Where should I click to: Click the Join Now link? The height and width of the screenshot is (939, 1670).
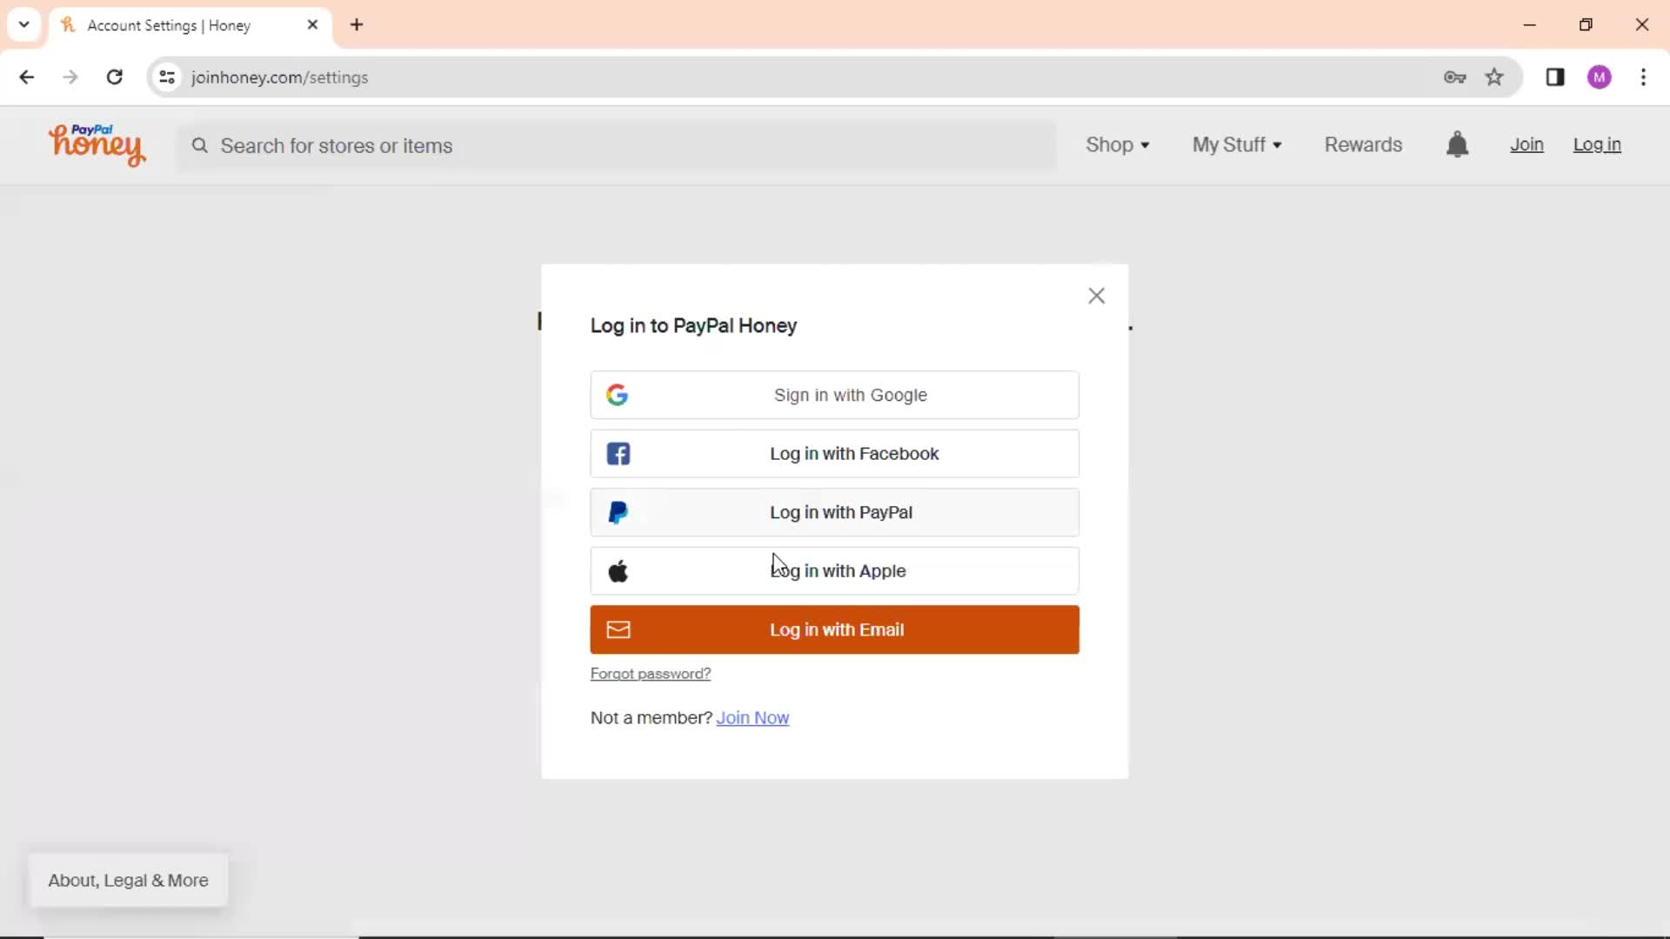(x=752, y=718)
